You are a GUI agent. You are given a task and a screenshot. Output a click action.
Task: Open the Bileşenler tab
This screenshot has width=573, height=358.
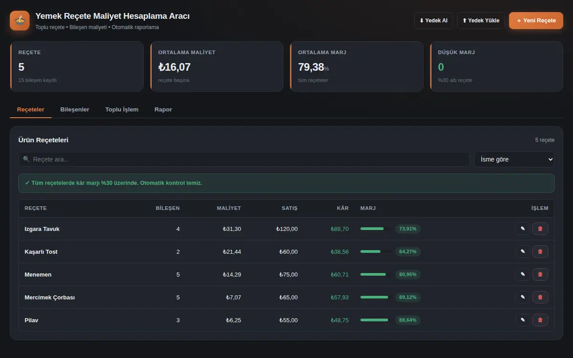(74, 110)
